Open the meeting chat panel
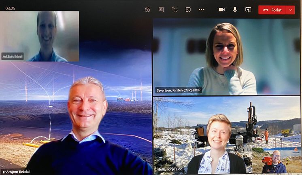 161,9
